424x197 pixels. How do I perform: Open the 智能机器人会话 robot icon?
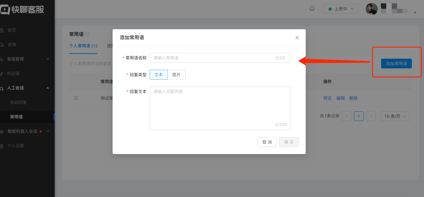point(3,131)
